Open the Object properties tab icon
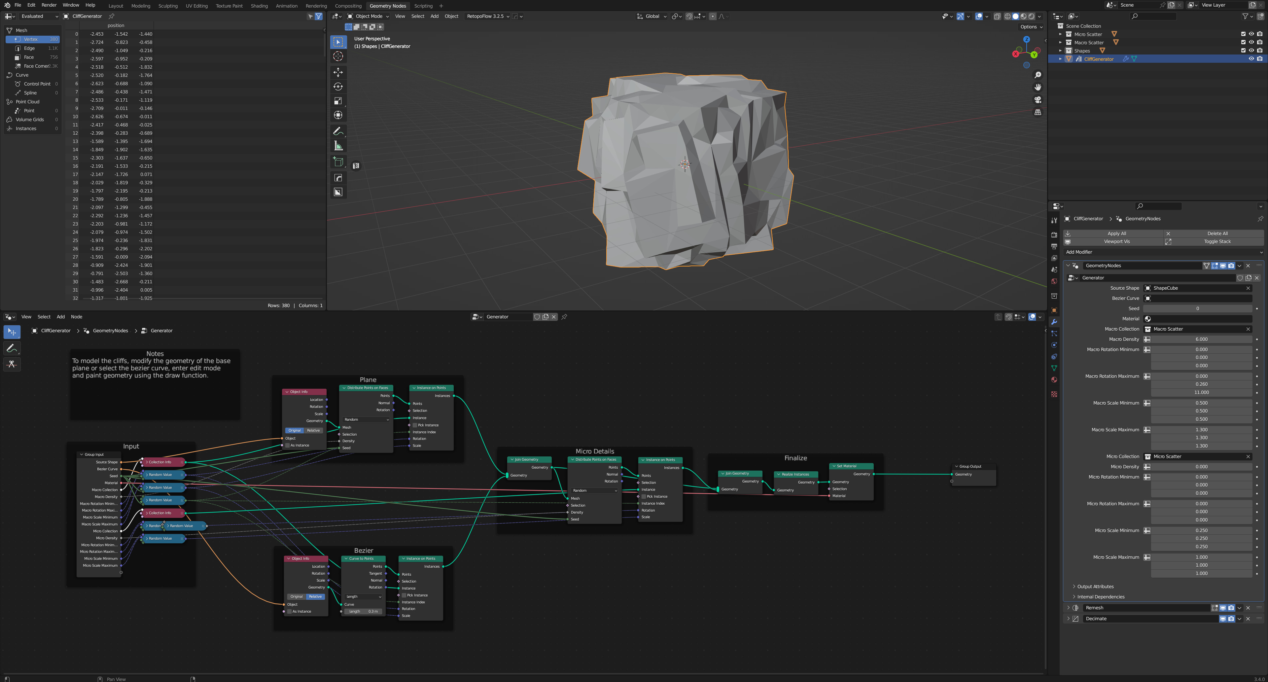The height and width of the screenshot is (682, 1268). pos(1054,310)
